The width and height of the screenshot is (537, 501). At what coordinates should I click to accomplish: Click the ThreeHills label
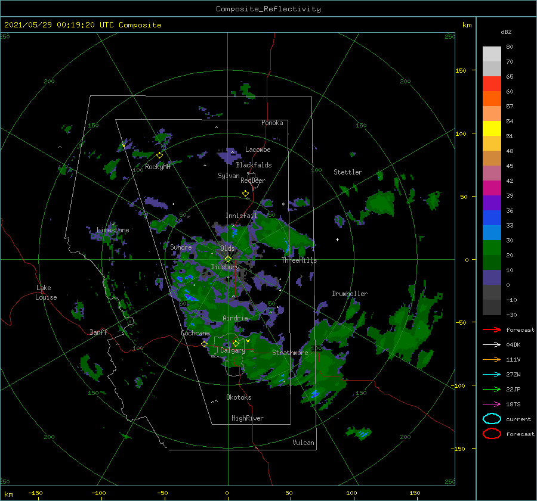300,260
